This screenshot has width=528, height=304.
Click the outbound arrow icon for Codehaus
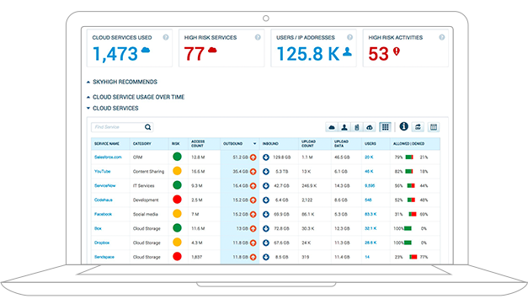(x=253, y=200)
